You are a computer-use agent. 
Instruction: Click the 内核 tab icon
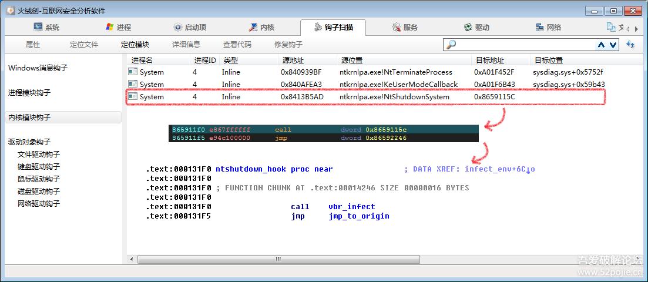[x=253, y=27]
